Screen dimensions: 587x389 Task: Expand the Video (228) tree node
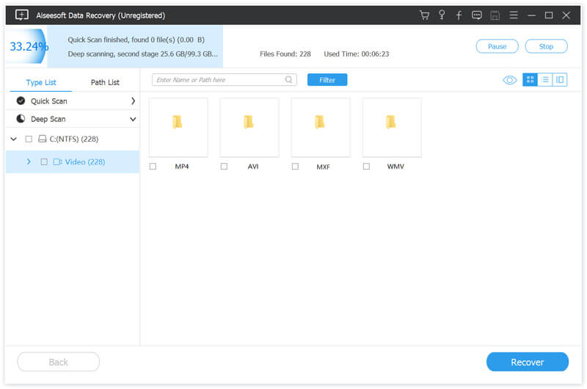click(29, 161)
